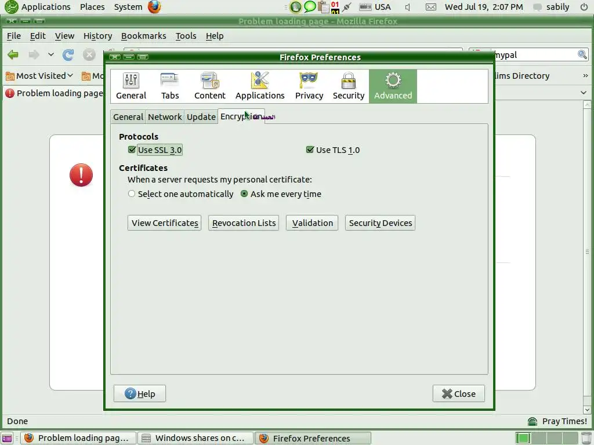
Task: Select the Problem loading page browser tab
Action: pyautogui.click(x=54, y=93)
